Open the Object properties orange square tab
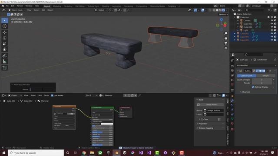 click(x=232, y=96)
